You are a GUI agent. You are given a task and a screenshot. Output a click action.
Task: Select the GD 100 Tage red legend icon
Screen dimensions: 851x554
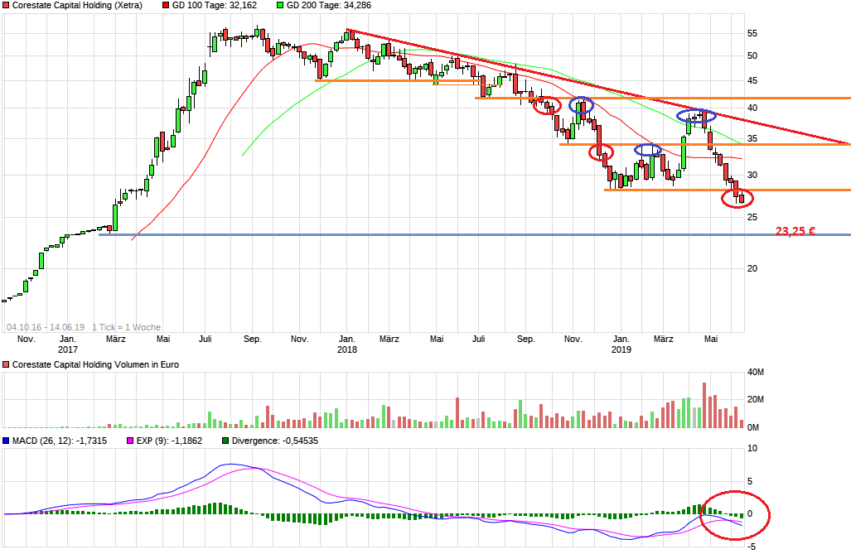point(166,6)
